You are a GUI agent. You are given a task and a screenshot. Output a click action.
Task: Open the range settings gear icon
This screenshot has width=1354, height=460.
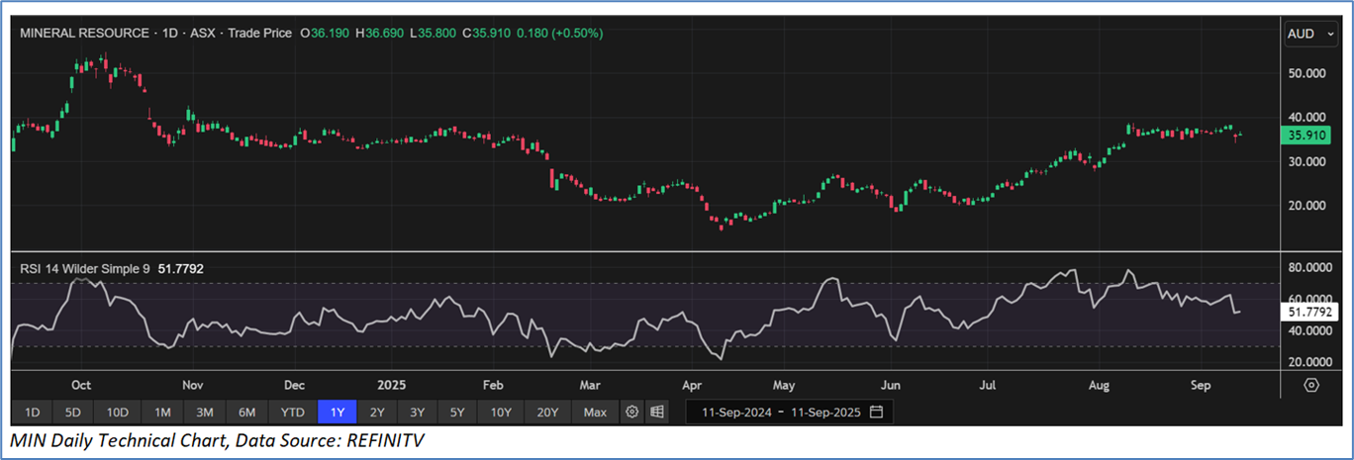pyautogui.click(x=632, y=412)
